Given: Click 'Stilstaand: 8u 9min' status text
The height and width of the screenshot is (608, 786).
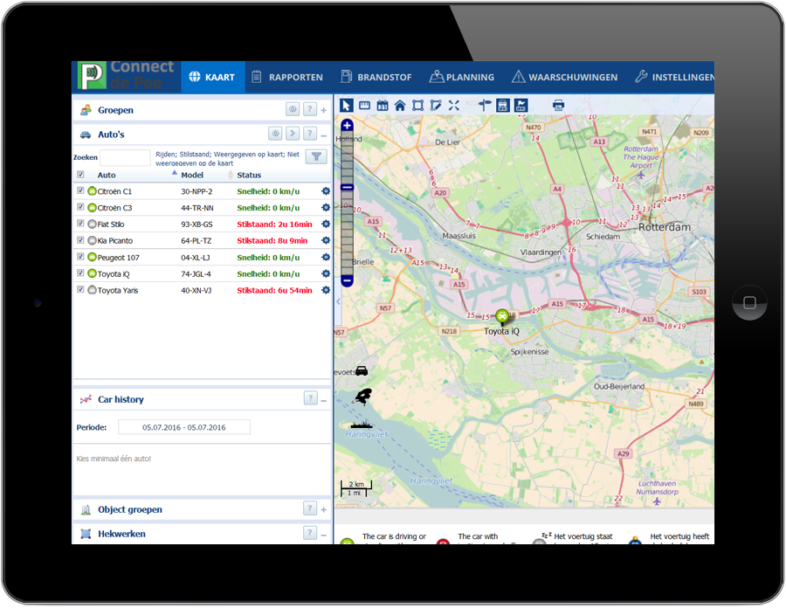Looking at the screenshot, I should [272, 240].
